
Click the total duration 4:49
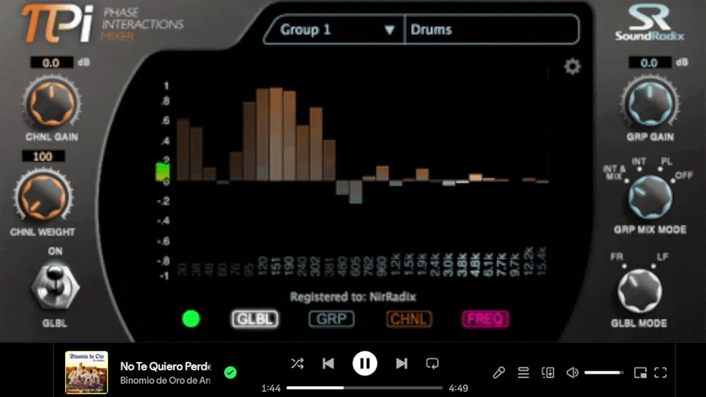(x=458, y=388)
